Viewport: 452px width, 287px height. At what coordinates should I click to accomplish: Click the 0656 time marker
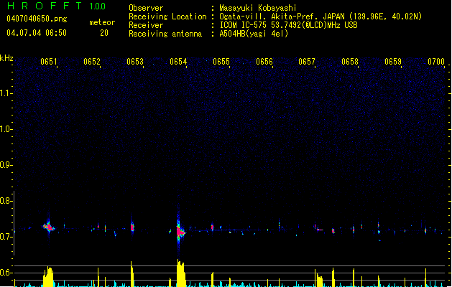tap(264, 62)
